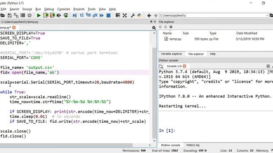Sort files by the Name column header
This screenshot has height=153, width=273.
(x=167, y=33)
